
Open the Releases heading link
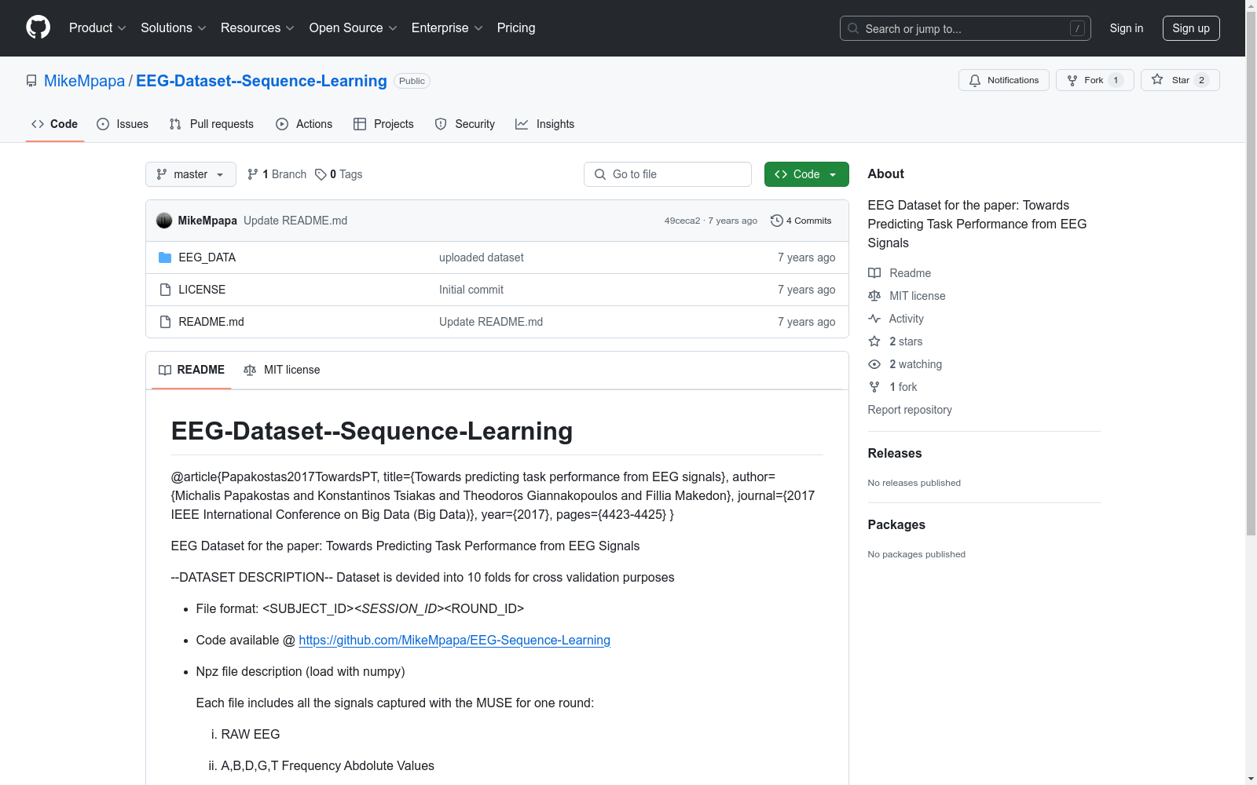point(895,453)
